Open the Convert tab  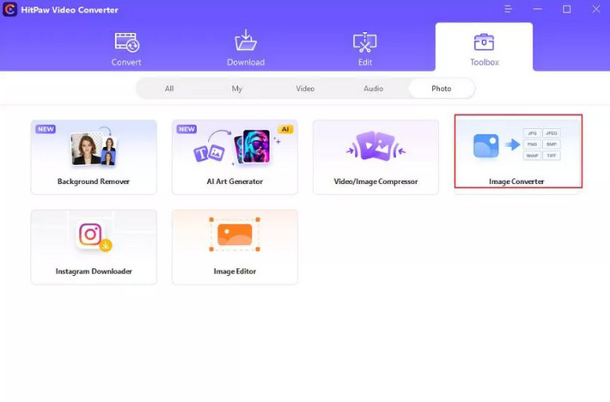tap(126, 49)
